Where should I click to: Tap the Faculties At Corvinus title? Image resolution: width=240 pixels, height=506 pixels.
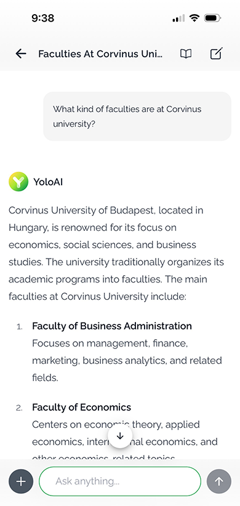(100, 54)
